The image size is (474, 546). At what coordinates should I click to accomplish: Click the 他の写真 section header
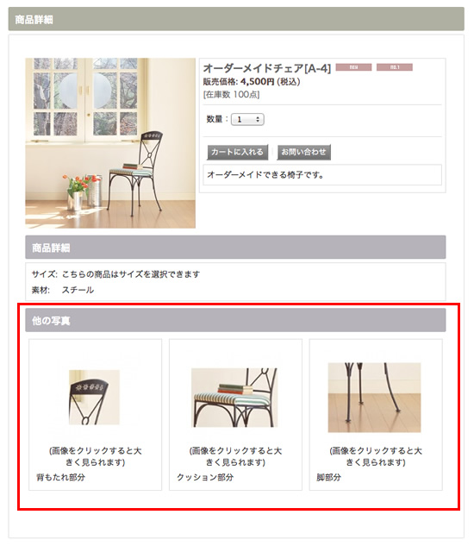pos(235,320)
